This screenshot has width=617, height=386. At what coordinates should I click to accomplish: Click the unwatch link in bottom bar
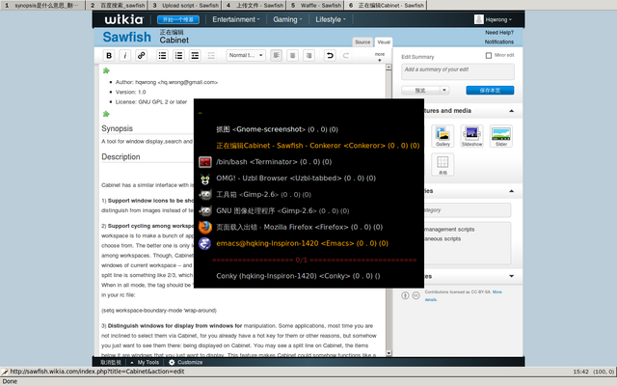click(x=111, y=363)
